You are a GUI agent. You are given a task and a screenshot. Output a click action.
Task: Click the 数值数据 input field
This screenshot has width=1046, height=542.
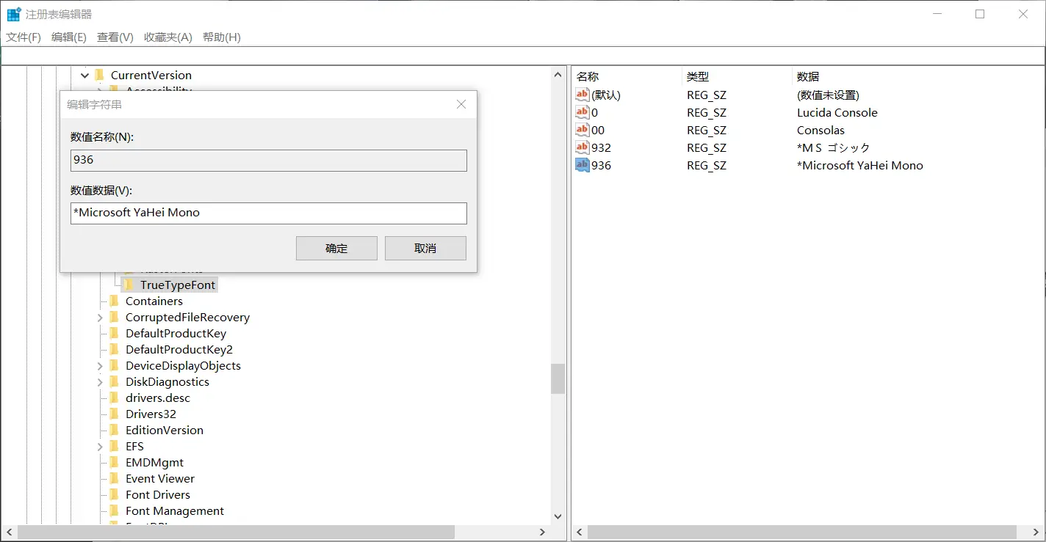click(x=268, y=213)
